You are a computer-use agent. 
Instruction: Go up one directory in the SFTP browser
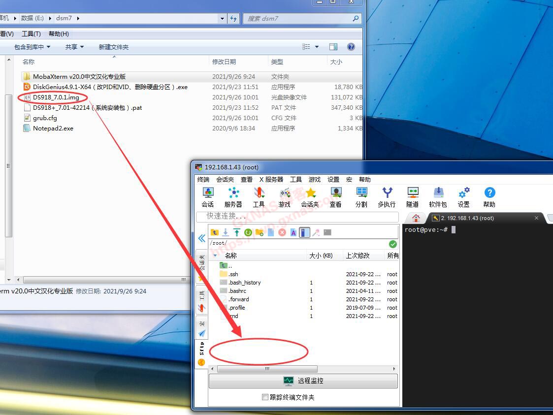tap(215, 232)
